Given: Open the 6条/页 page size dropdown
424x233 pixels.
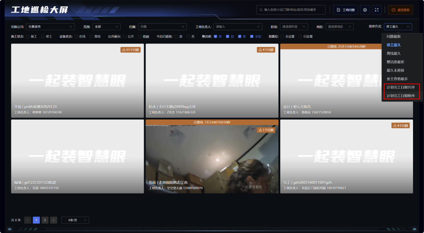Looking at the screenshot, I should 75,220.
